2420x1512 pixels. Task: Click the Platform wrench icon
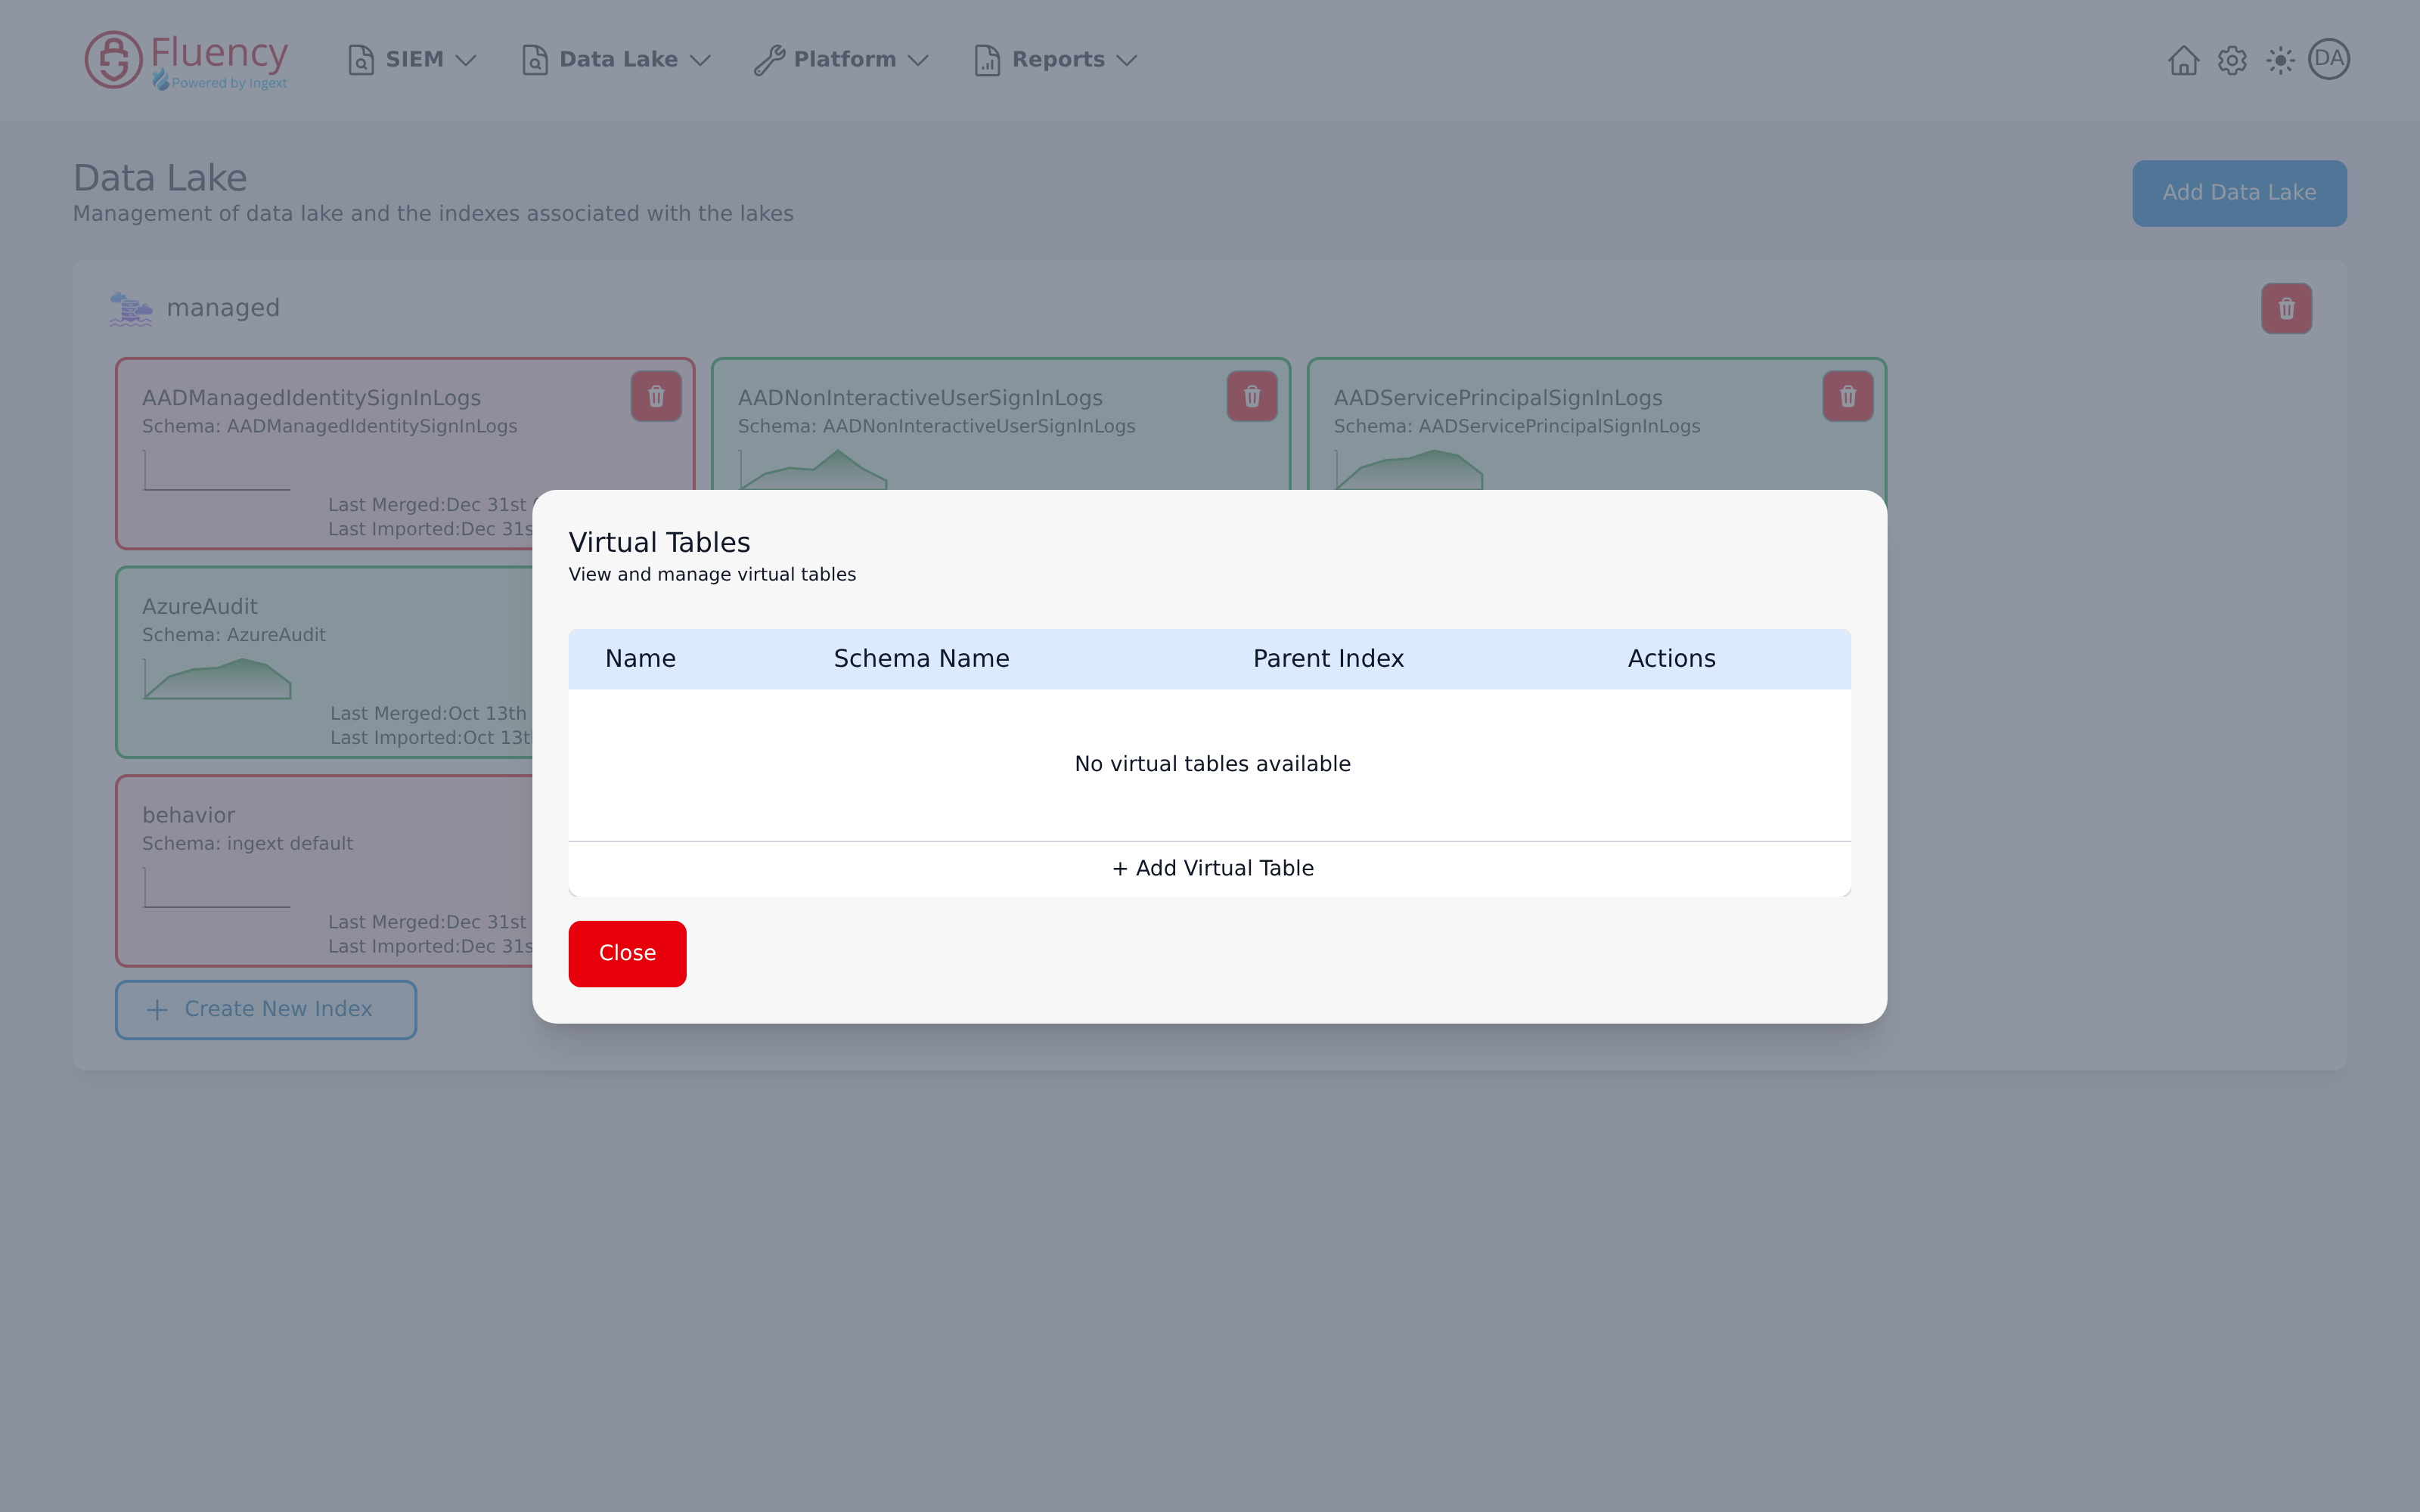(769, 60)
